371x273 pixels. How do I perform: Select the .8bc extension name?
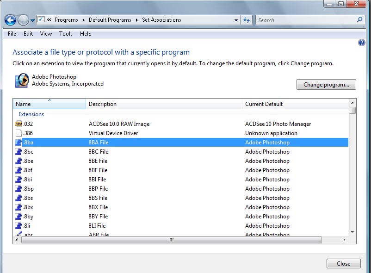(28, 152)
